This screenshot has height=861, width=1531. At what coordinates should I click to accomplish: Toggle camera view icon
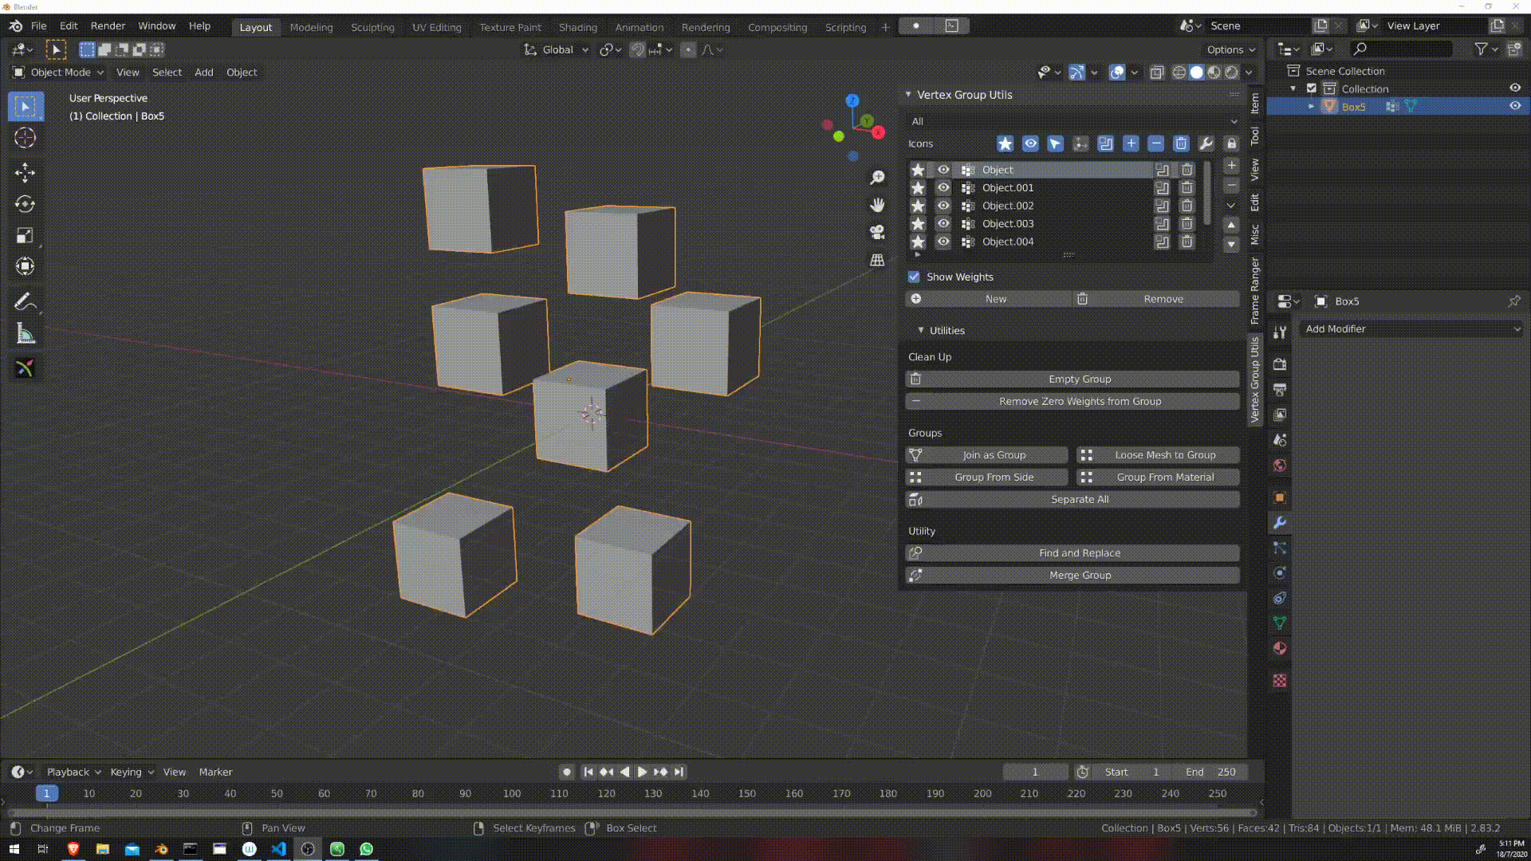tap(877, 232)
